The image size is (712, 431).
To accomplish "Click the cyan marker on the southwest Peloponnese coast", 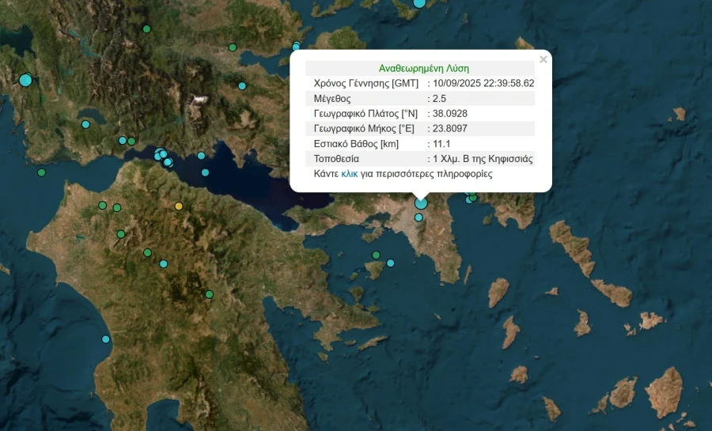I will click(106, 339).
